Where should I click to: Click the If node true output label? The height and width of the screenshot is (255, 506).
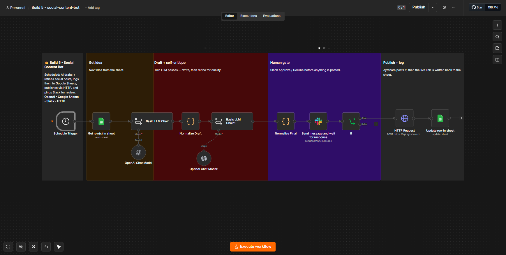coord(364,118)
